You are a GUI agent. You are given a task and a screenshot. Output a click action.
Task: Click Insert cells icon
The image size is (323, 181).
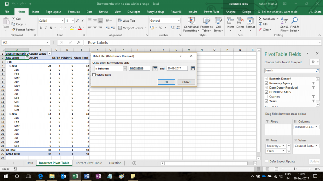[x=230, y=21]
